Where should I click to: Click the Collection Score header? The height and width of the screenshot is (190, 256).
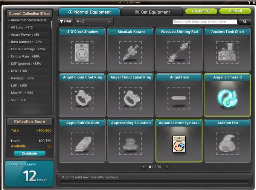point(29,122)
